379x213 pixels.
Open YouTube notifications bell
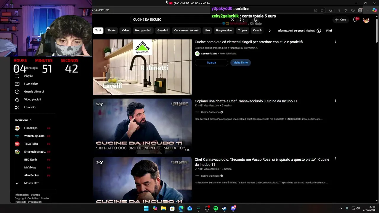(x=355, y=20)
